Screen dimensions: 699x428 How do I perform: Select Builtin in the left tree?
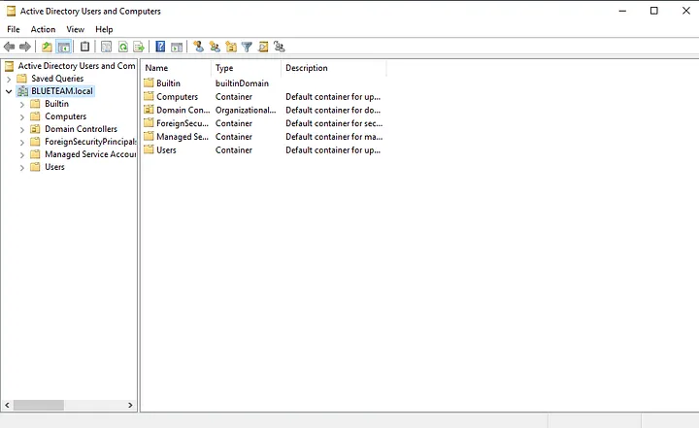(x=56, y=104)
